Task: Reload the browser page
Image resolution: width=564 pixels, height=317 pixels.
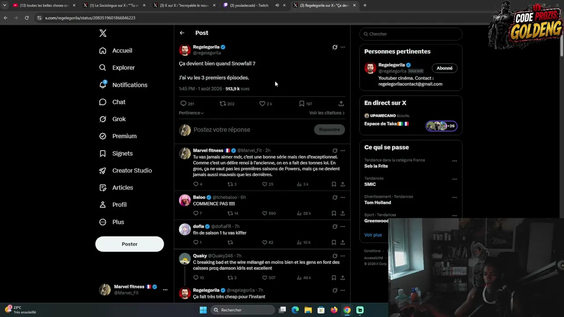Action: click(27, 18)
